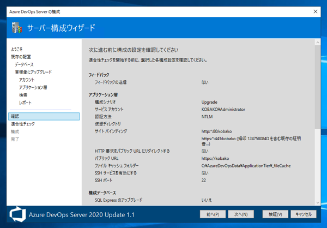Viewport: 327px width, 228px height.
Task: Click the Upgrade scenario value
Action: point(209,102)
